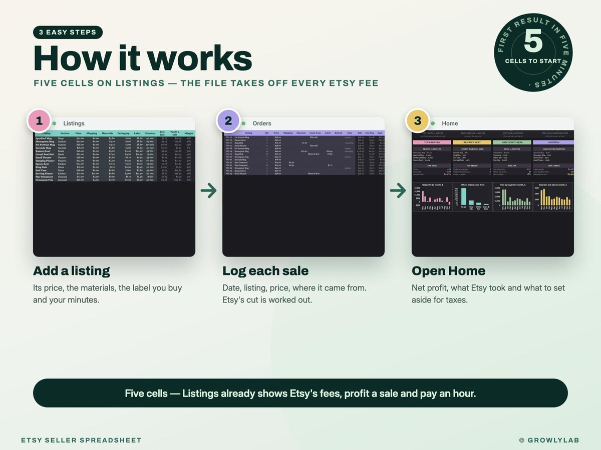The image size is (601, 450).
Task: Click the 'ETSY SELLER SPREADSHEET' footer text
Action: (x=81, y=440)
